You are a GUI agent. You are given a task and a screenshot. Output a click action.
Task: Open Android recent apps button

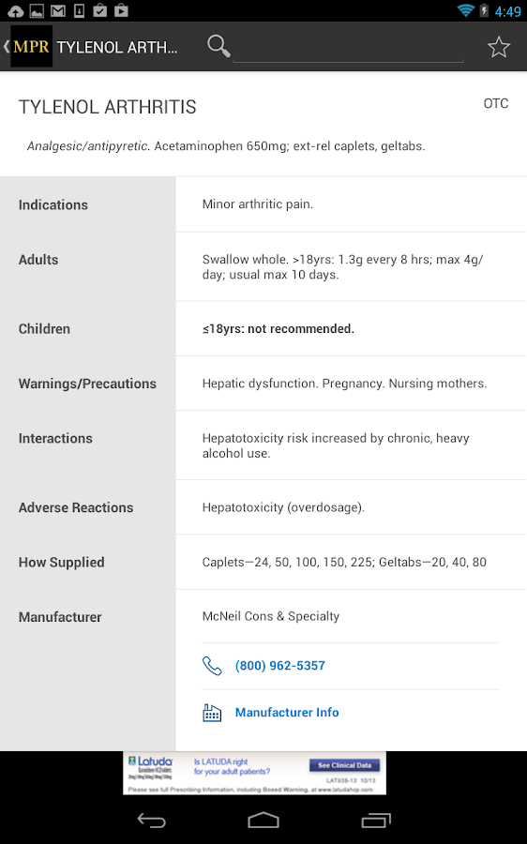click(x=376, y=821)
